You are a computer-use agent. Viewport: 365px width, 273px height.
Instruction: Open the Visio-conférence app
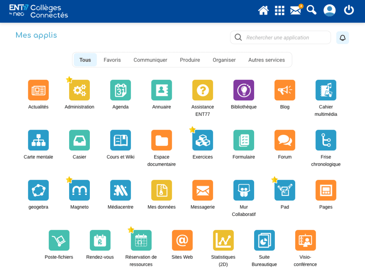click(305, 240)
